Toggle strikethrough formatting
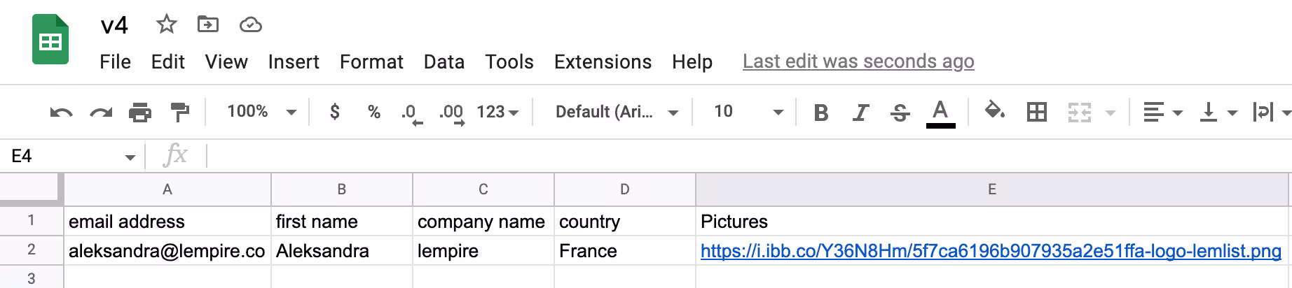 900,112
